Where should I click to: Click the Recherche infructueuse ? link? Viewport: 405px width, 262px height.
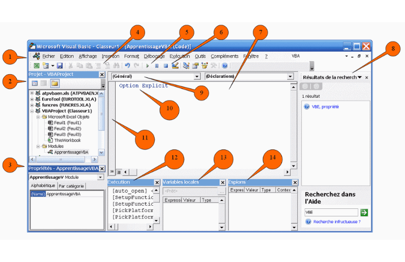(x=337, y=221)
